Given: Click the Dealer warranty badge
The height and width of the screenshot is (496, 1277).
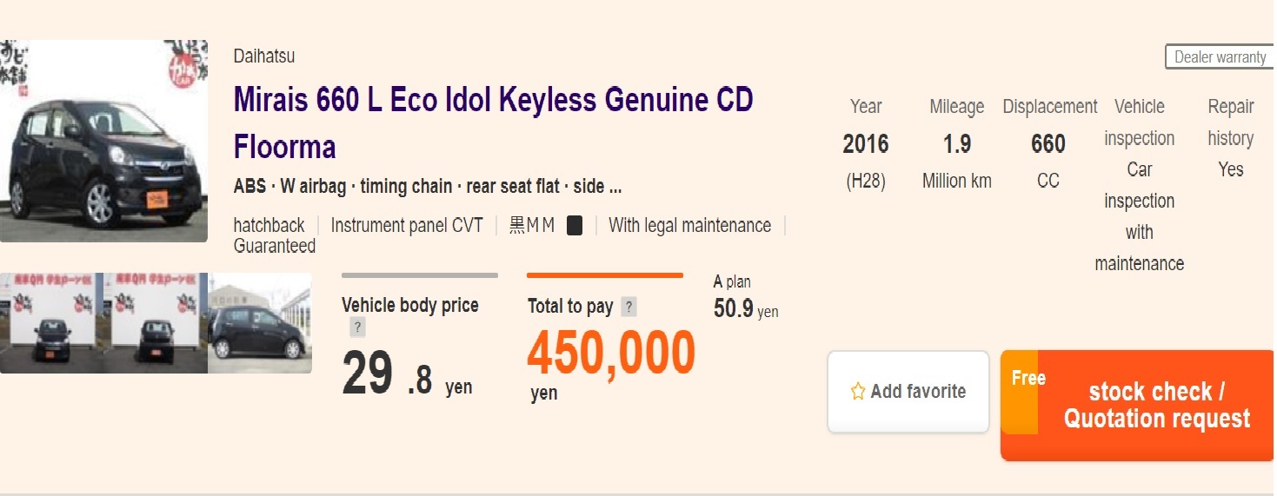Looking at the screenshot, I should click(1220, 57).
